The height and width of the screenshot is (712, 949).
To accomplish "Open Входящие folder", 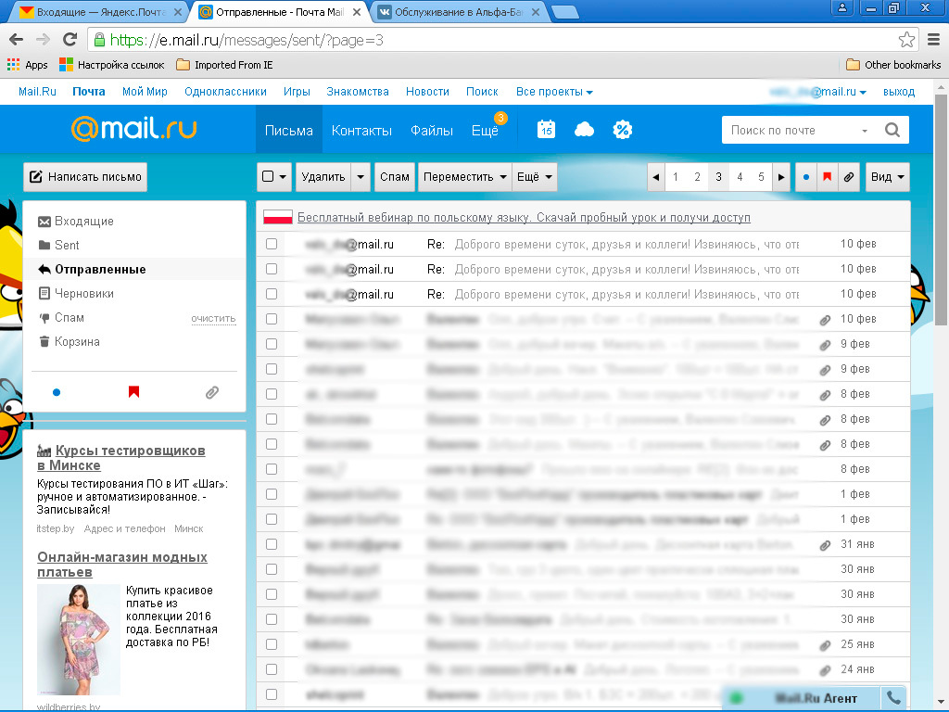I will click(83, 221).
